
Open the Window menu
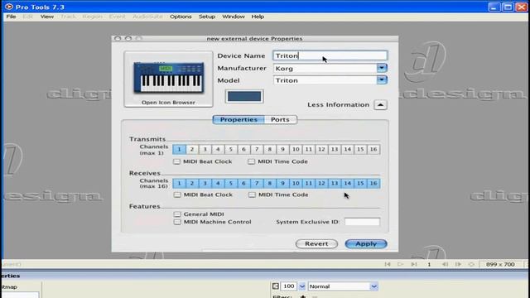tap(234, 17)
